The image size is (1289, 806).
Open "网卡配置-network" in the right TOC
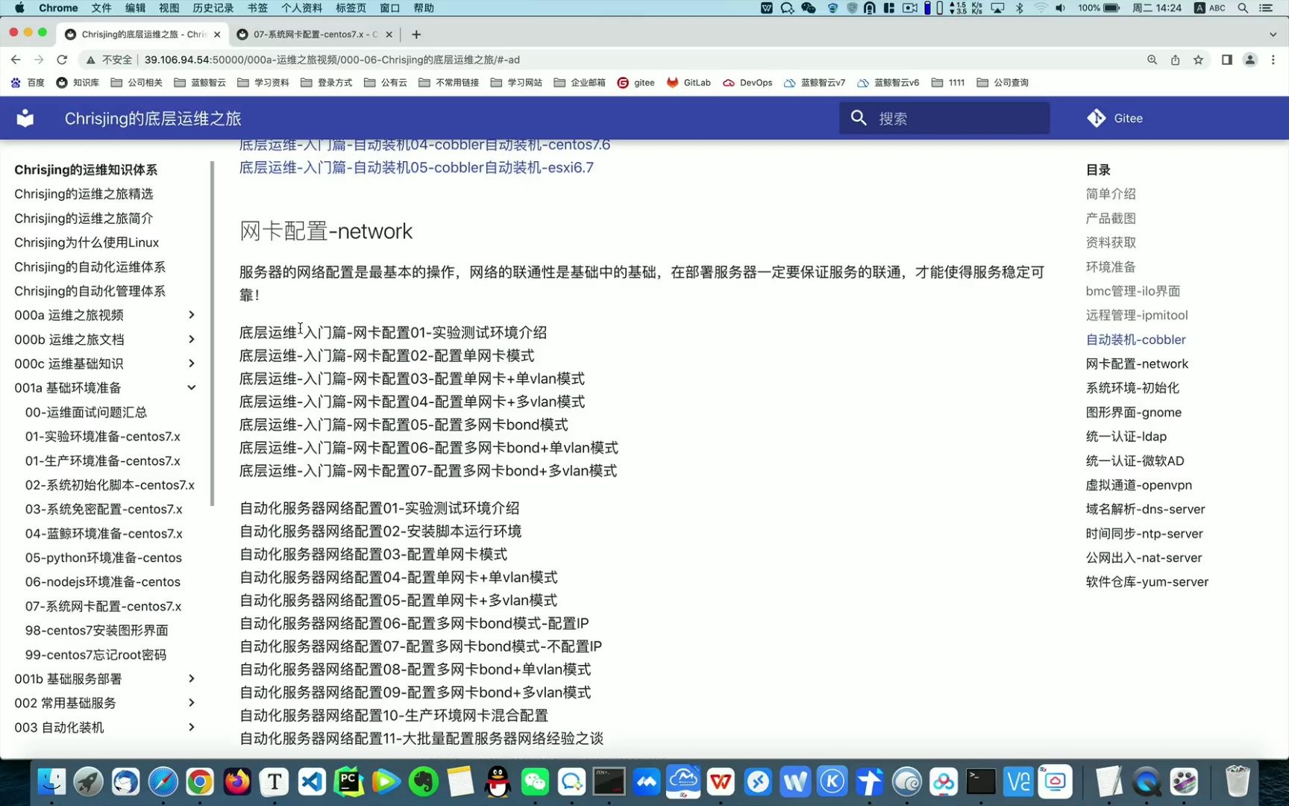point(1137,363)
